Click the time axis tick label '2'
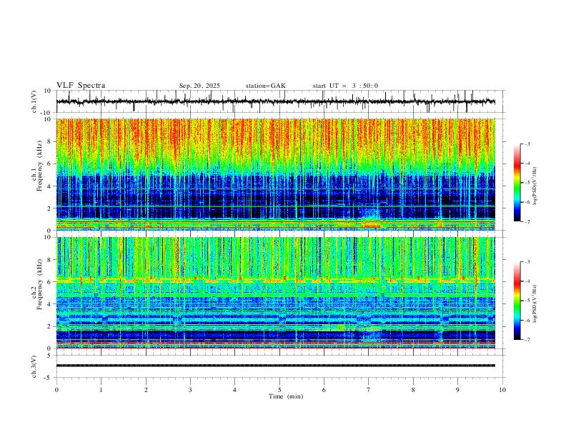The image size is (566, 437). point(146,390)
